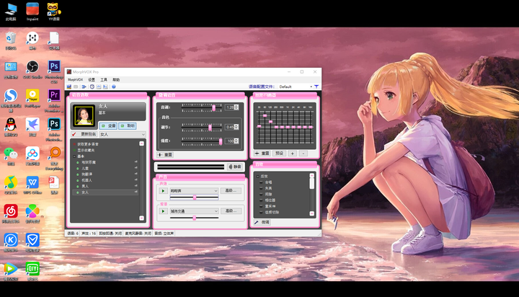
Task: Open the alias dropdown showing 女人
Action: pos(123,134)
